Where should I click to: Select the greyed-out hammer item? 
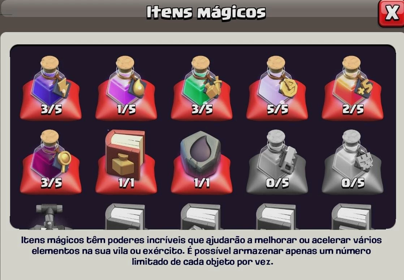[x=50, y=216]
